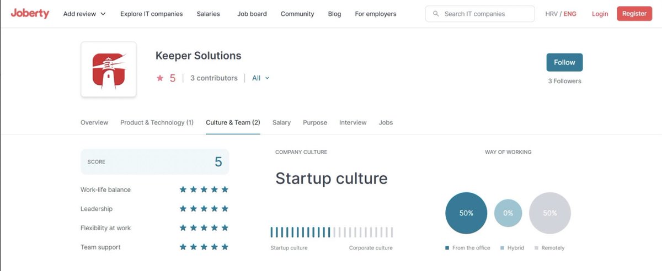Click the 50% Remotely circle
662x271 pixels.
click(x=550, y=213)
